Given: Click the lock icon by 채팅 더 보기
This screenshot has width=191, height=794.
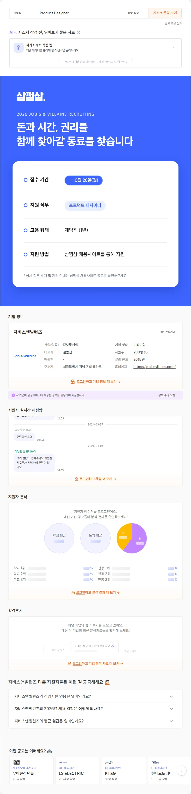Looking at the screenshot, I should (x=76, y=479).
